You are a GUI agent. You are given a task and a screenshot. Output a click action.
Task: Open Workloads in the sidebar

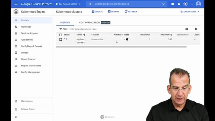pos(26,27)
